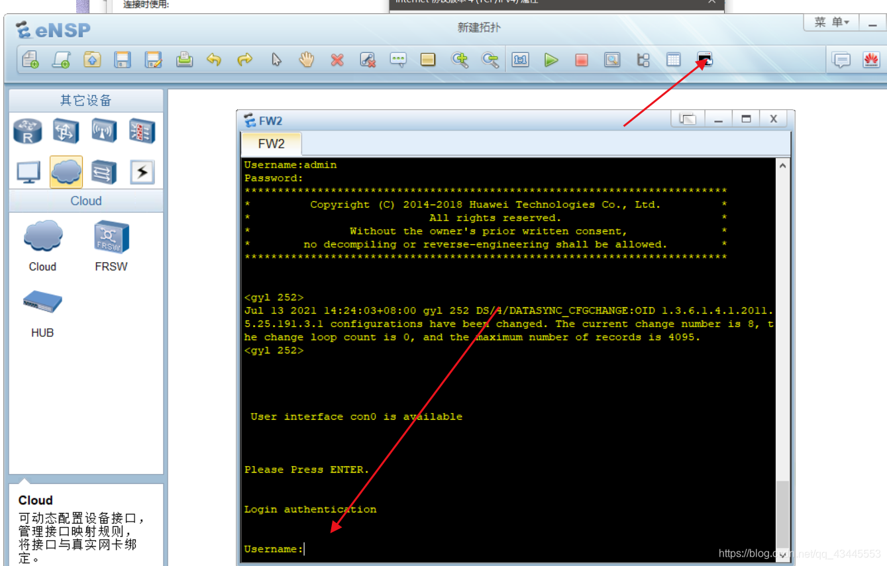
Task: Zoom out of the topology
Action: point(490,60)
